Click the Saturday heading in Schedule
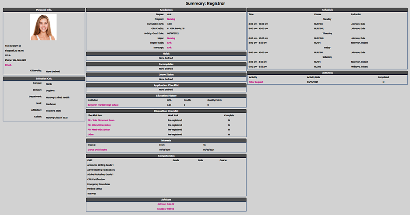This screenshot has height=215, width=410. pyautogui.click(x=327, y=57)
